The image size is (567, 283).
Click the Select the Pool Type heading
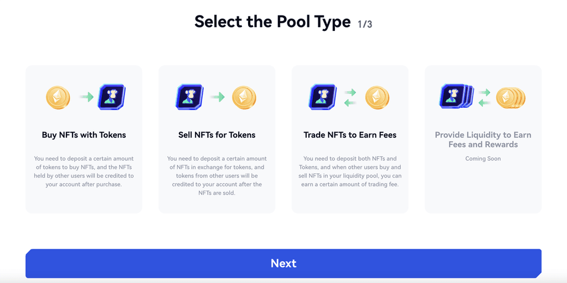272,22
